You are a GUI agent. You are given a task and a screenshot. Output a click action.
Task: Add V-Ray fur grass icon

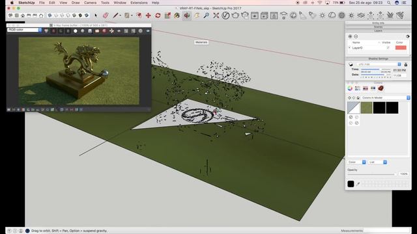(x=390, y=16)
